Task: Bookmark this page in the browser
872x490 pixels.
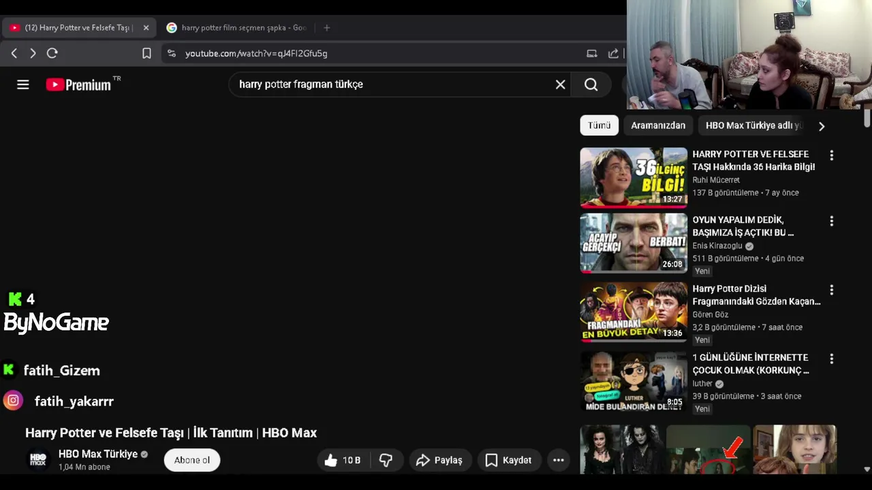Action: 146,53
